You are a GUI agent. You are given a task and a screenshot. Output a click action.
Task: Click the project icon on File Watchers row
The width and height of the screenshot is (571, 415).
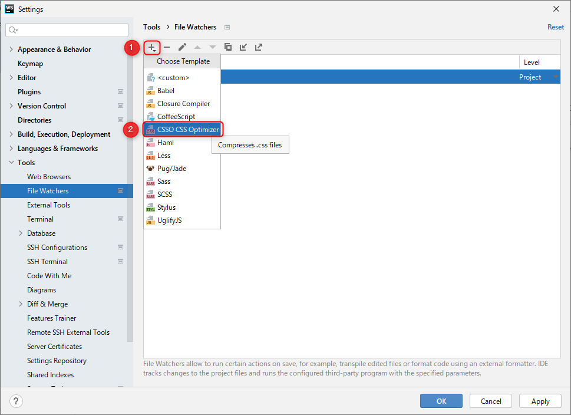tap(121, 190)
